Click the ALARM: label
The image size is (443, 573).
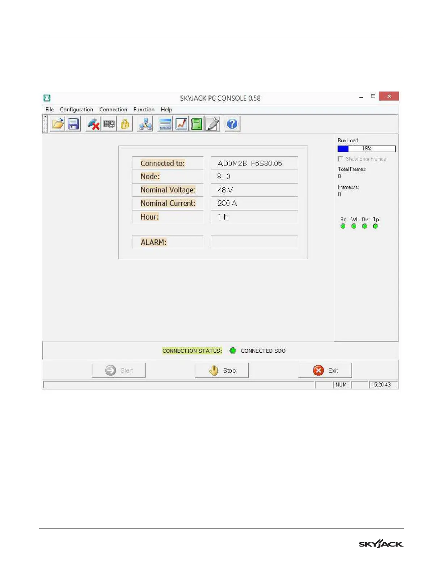(x=153, y=242)
